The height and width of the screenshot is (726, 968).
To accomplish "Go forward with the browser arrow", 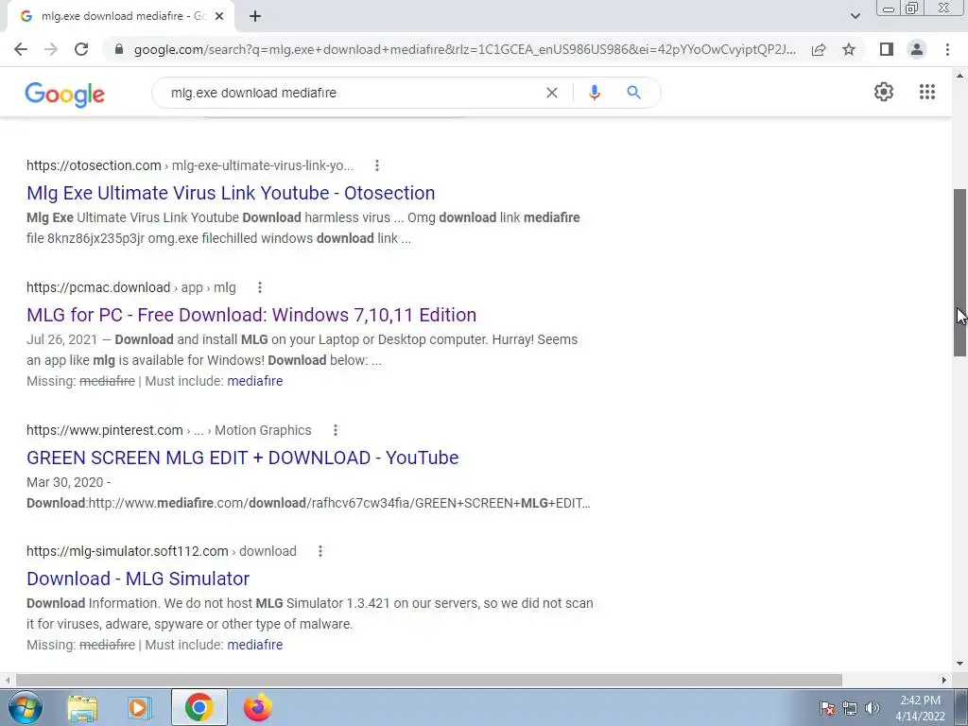I will tap(51, 49).
